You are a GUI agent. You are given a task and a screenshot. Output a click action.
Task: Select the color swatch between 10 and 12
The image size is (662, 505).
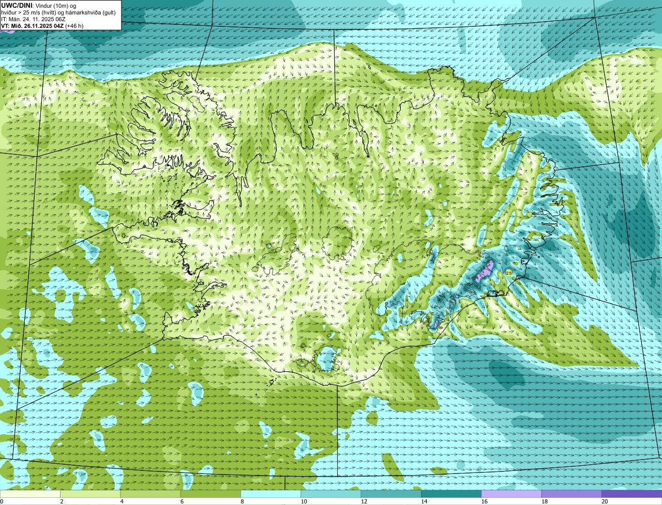click(331, 494)
